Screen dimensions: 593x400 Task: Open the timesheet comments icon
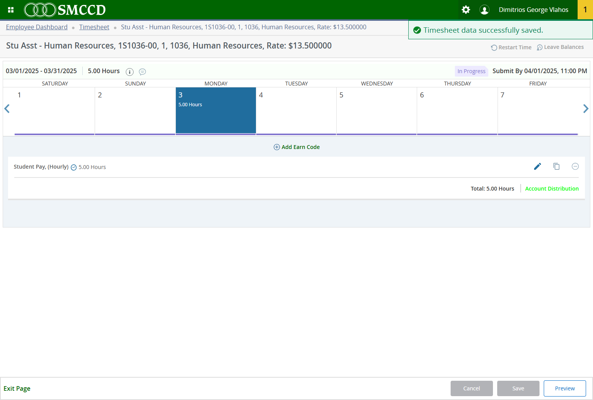pos(142,72)
